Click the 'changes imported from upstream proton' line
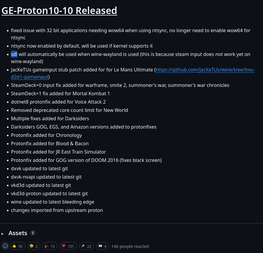Image resolution: width=263 pixels, height=253 pixels. (57, 210)
